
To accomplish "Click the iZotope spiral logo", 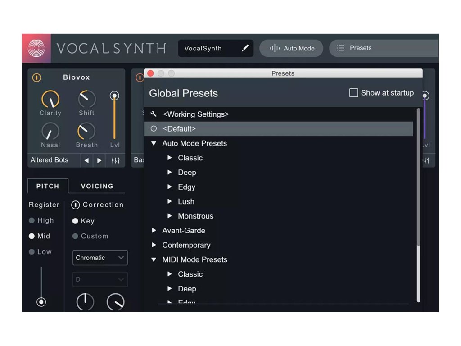I will coord(36,48).
